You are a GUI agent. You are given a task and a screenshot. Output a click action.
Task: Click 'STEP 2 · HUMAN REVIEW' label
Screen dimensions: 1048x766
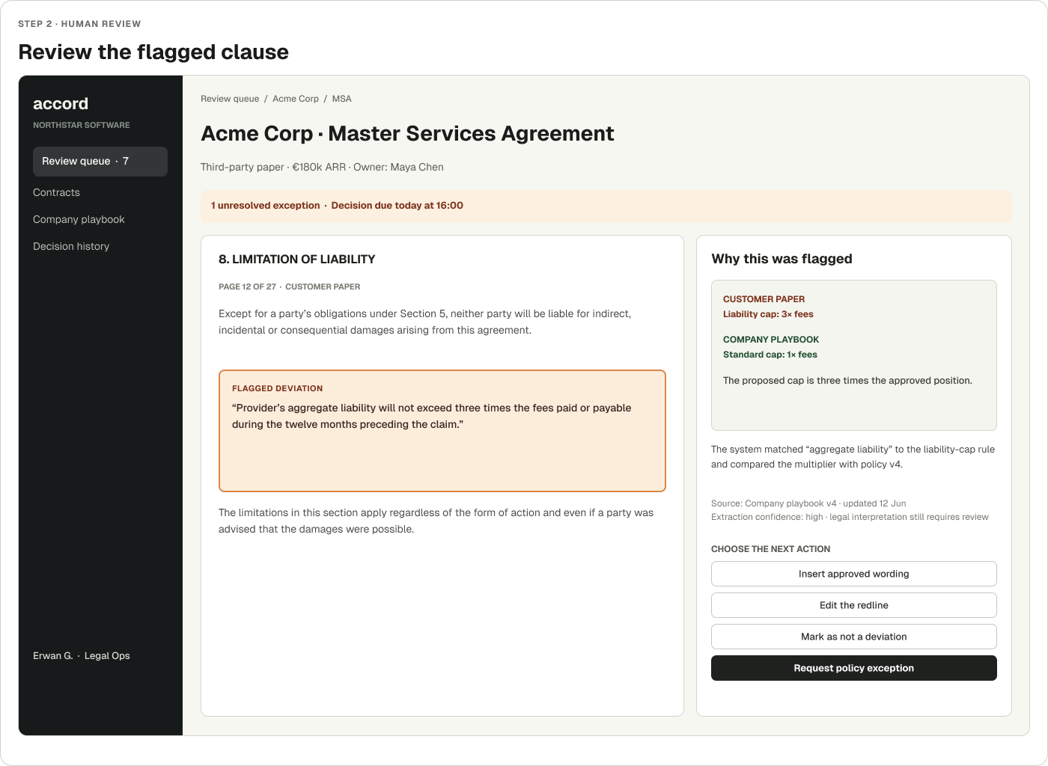pyautogui.click(x=79, y=24)
